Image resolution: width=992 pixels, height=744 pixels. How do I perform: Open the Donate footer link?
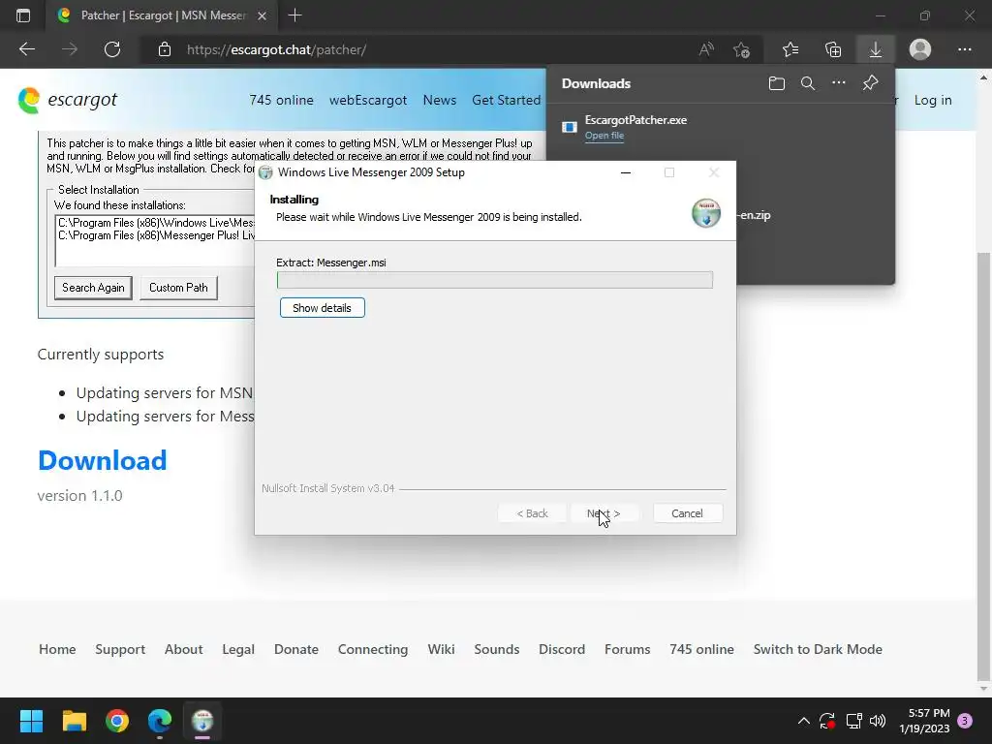point(296,649)
